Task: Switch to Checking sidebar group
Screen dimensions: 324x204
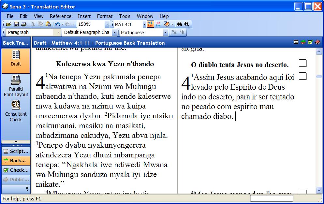Action: (x=16, y=170)
